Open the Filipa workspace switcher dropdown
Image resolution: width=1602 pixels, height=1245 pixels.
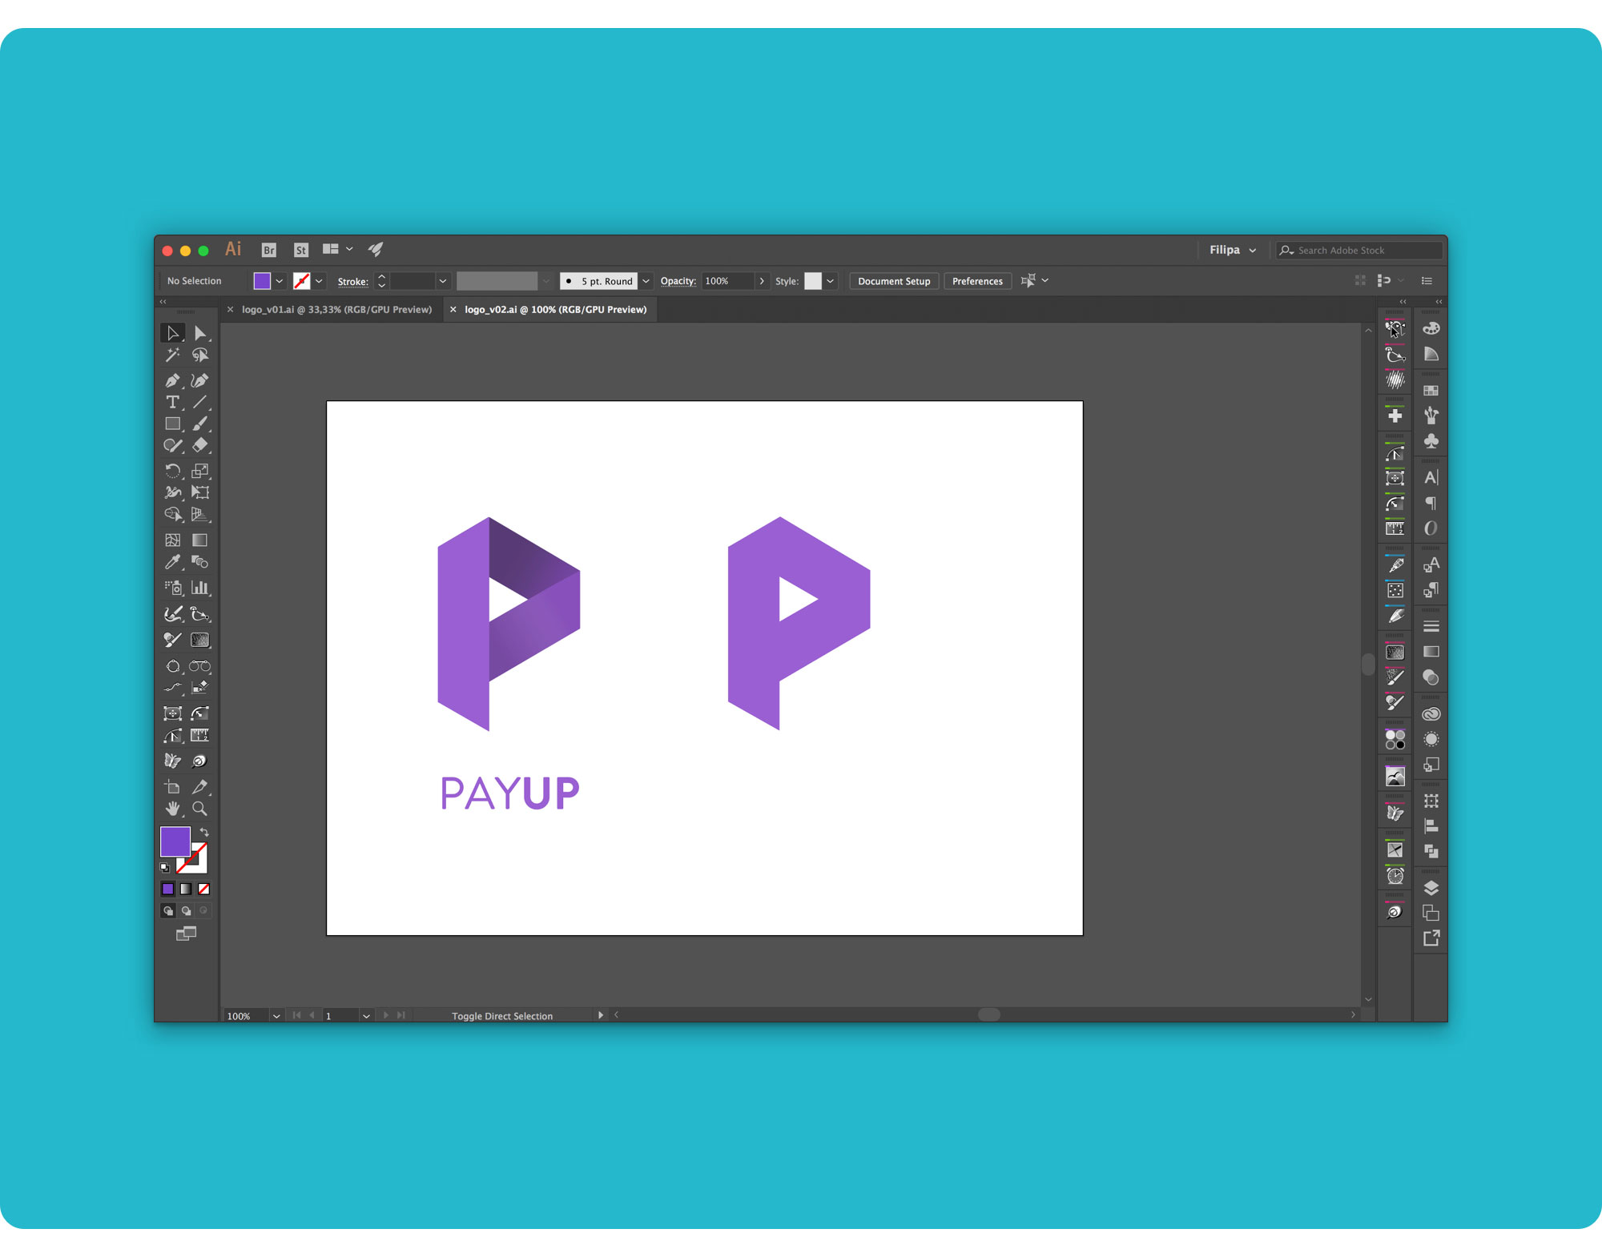pos(1233,250)
